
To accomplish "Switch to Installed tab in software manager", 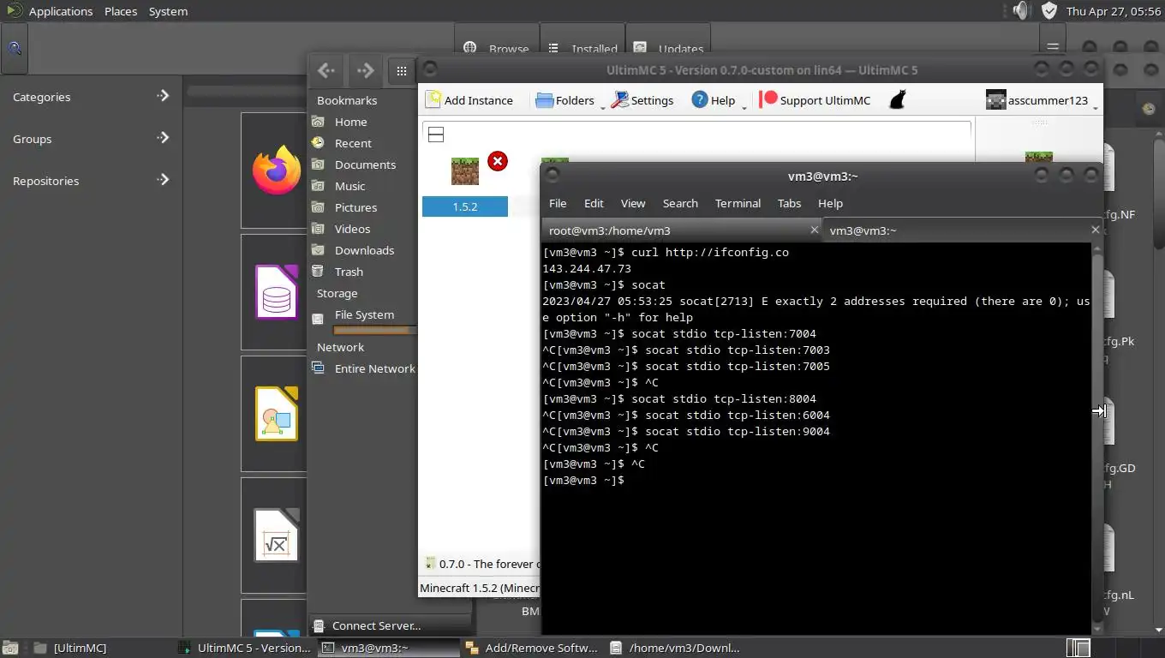I will pyautogui.click(x=583, y=49).
